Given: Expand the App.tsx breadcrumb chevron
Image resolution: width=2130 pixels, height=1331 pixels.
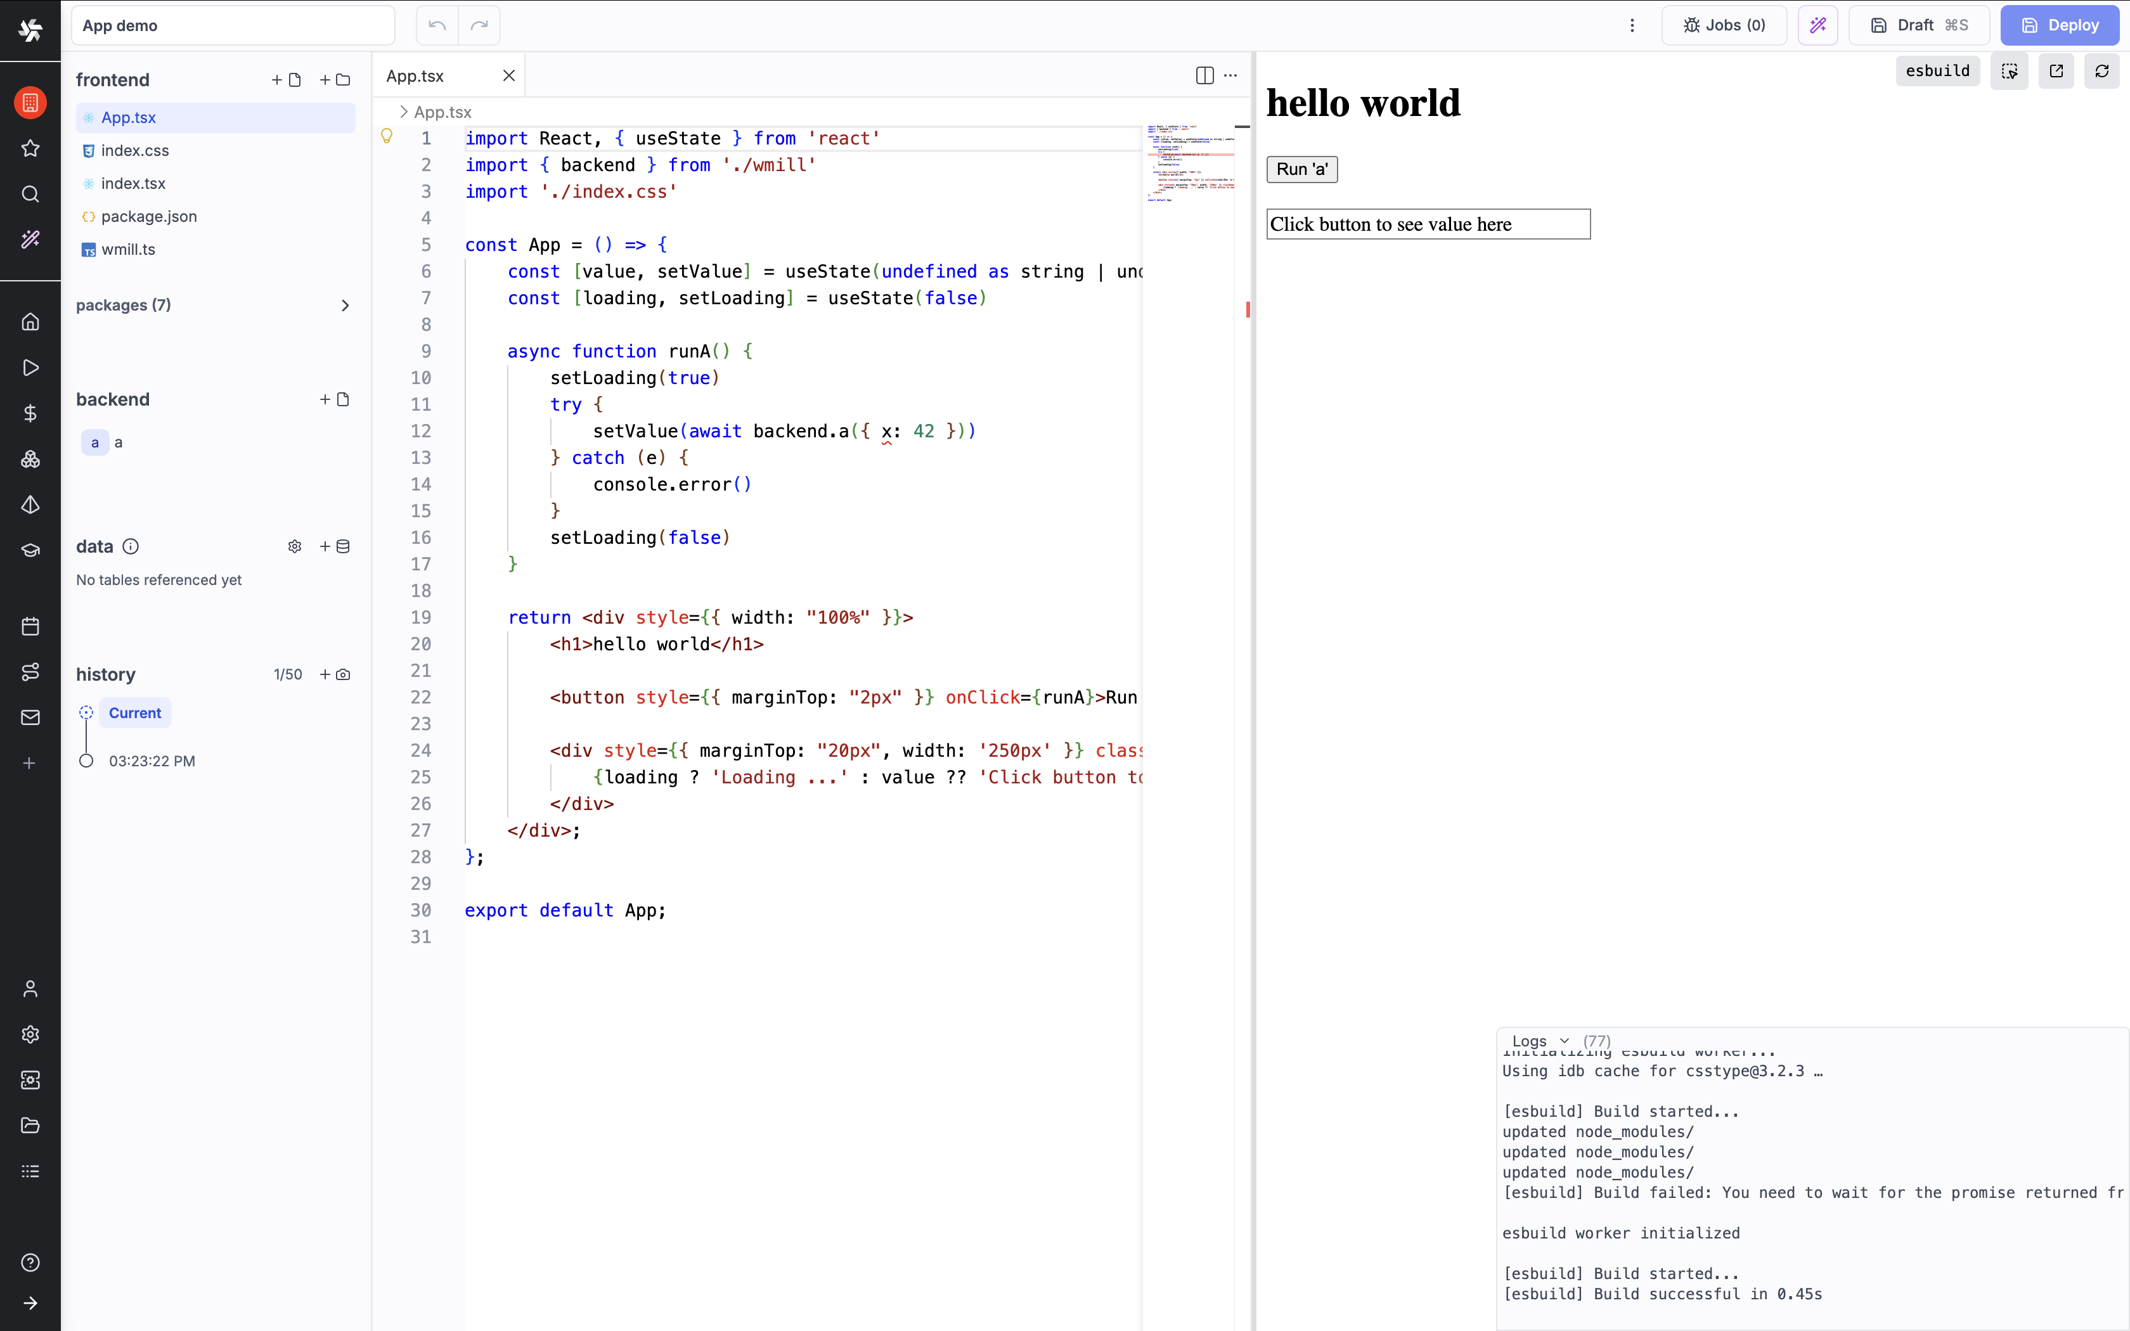Looking at the screenshot, I should pos(403,112).
